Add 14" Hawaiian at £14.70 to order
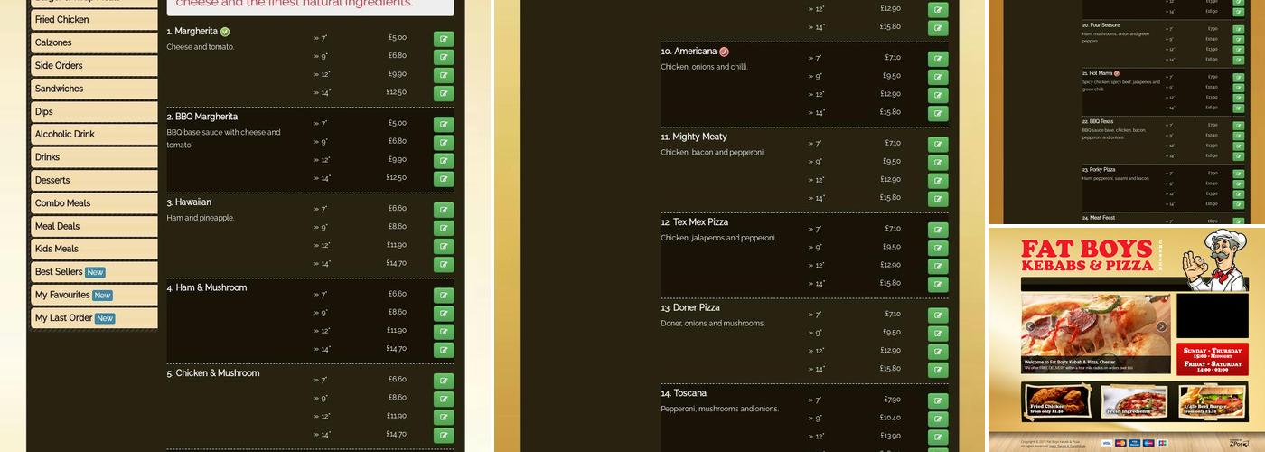The width and height of the screenshot is (1265, 452). coord(444,264)
